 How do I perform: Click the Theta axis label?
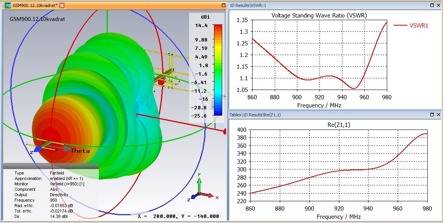[81, 151]
